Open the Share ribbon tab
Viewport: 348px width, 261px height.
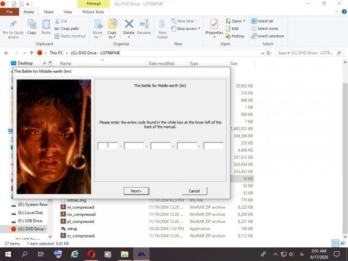coord(48,11)
